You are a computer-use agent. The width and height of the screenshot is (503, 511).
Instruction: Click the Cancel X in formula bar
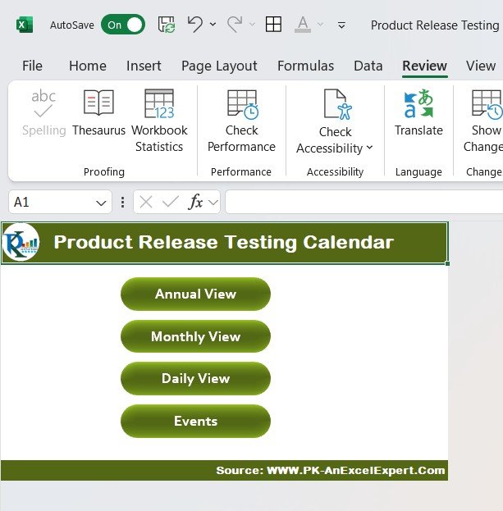(146, 203)
